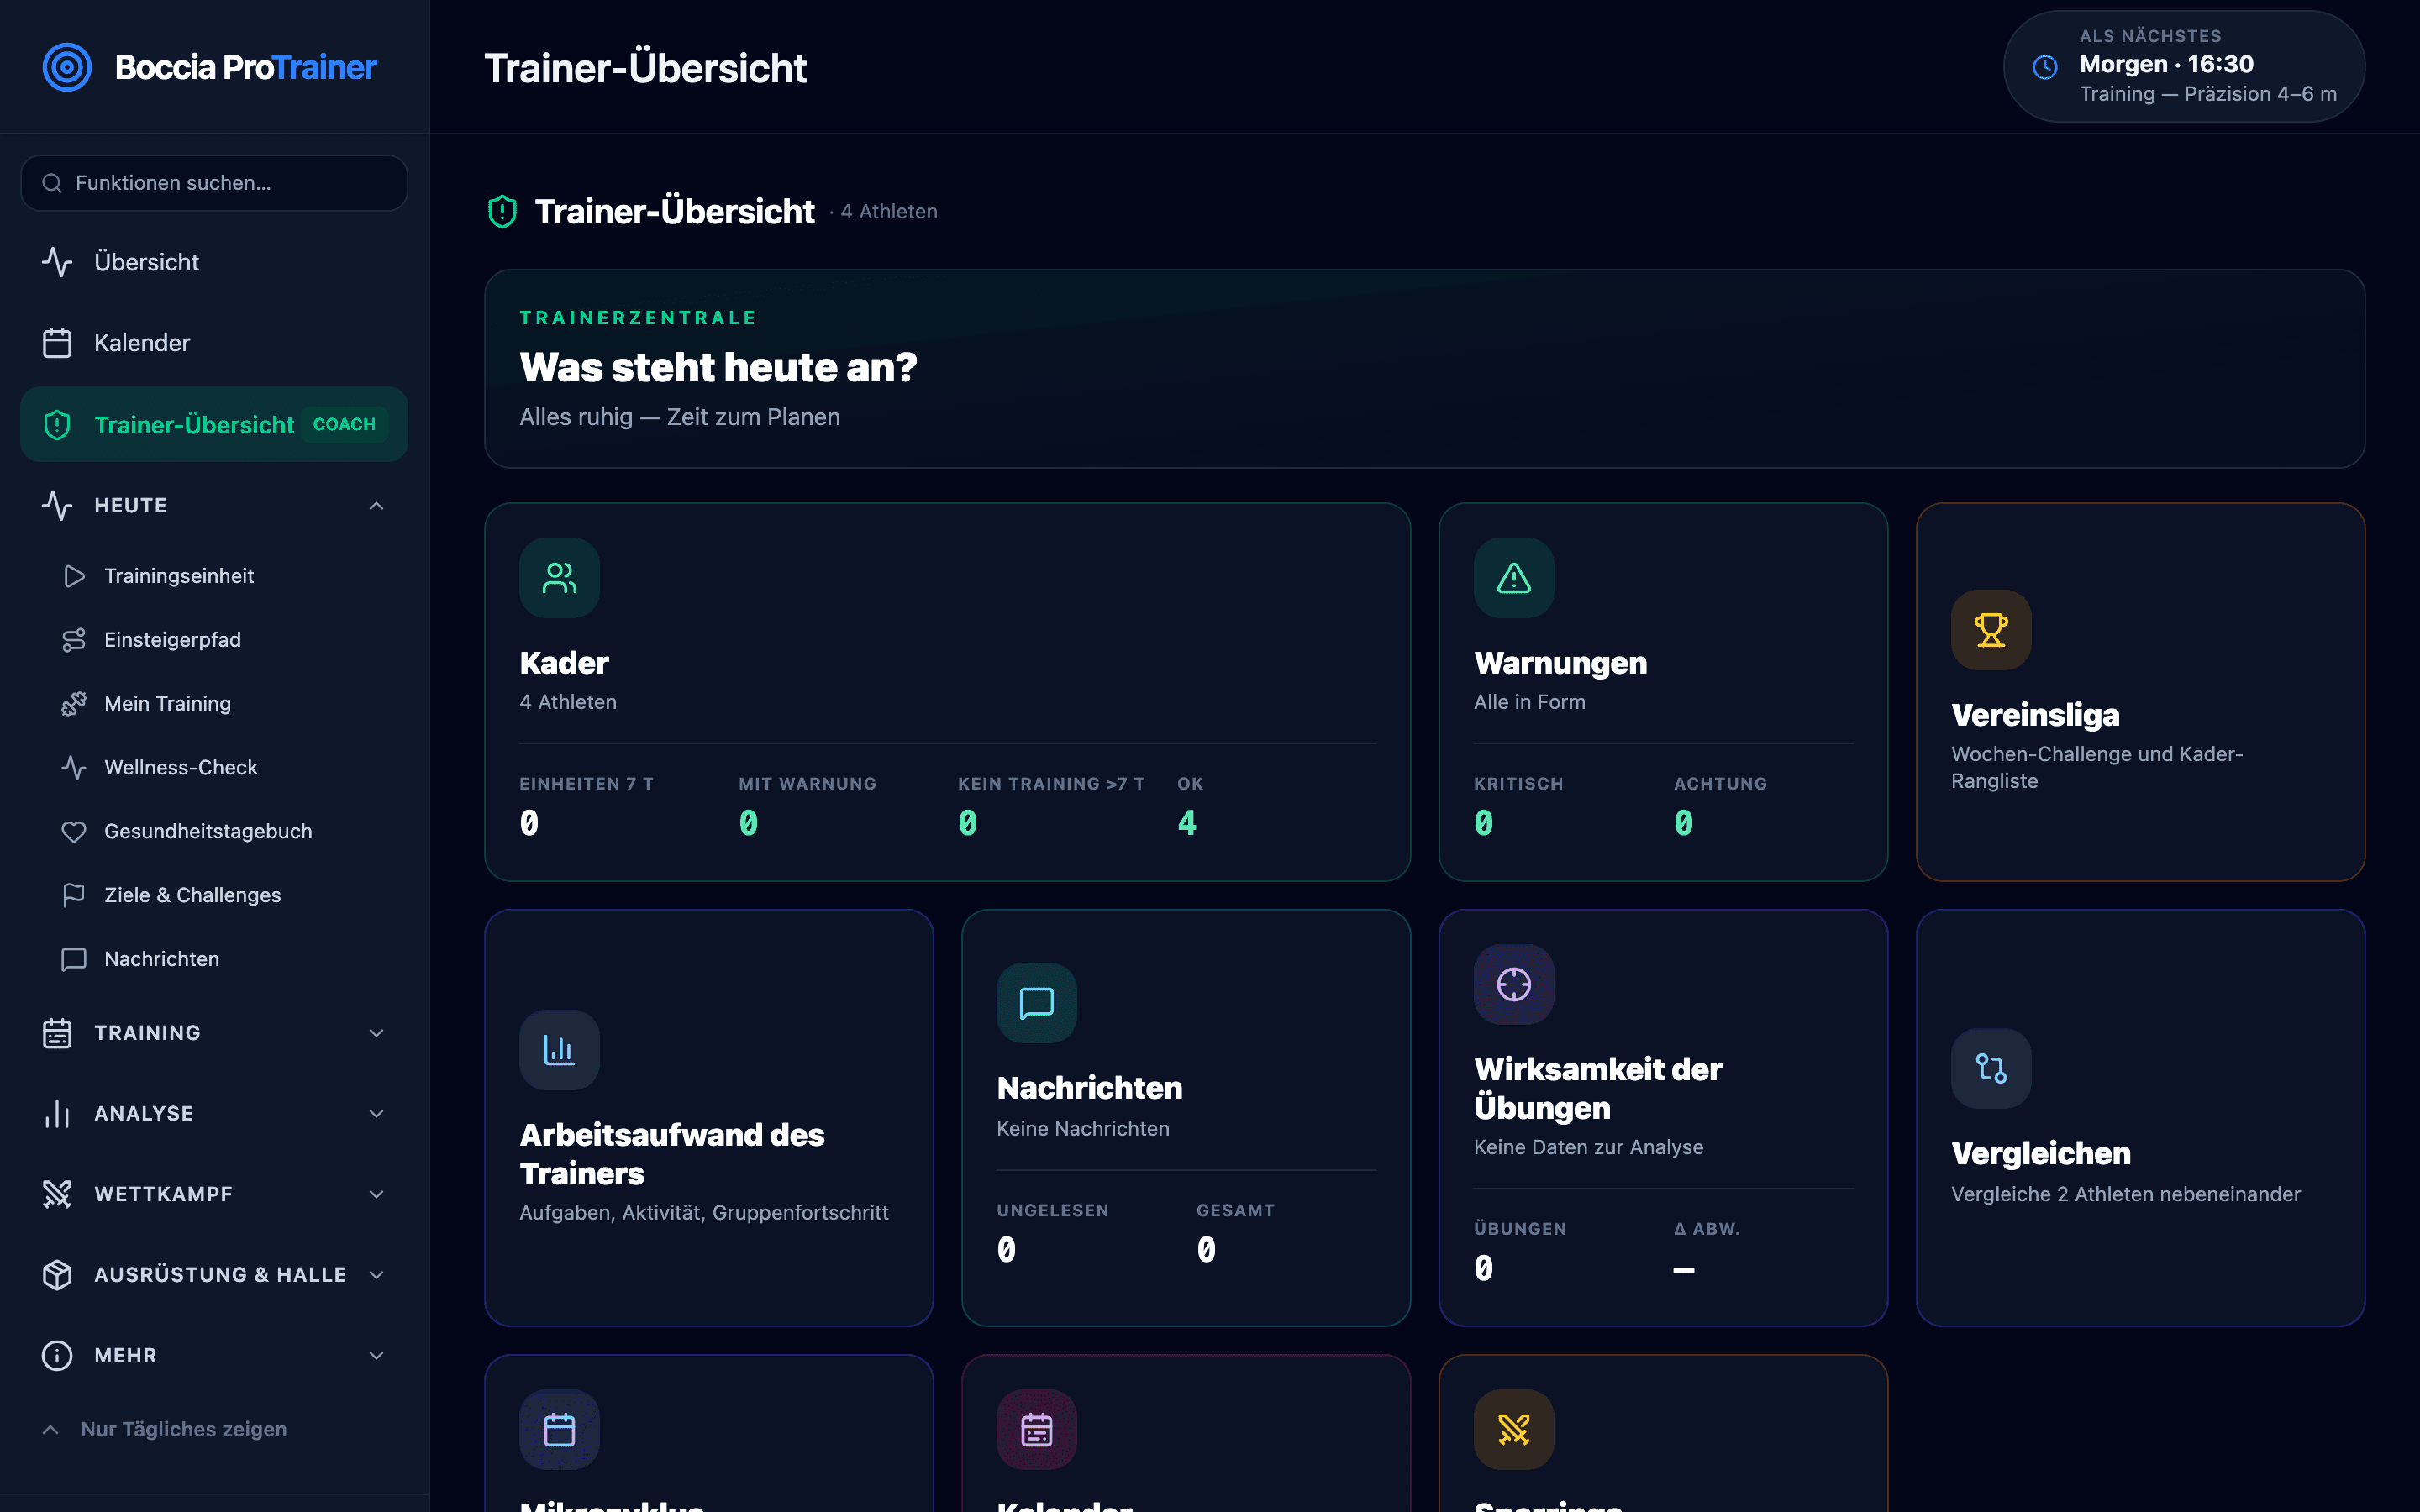2420x1512 pixels.
Task: Collapse the HEUTE section chevron
Action: [376, 506]
